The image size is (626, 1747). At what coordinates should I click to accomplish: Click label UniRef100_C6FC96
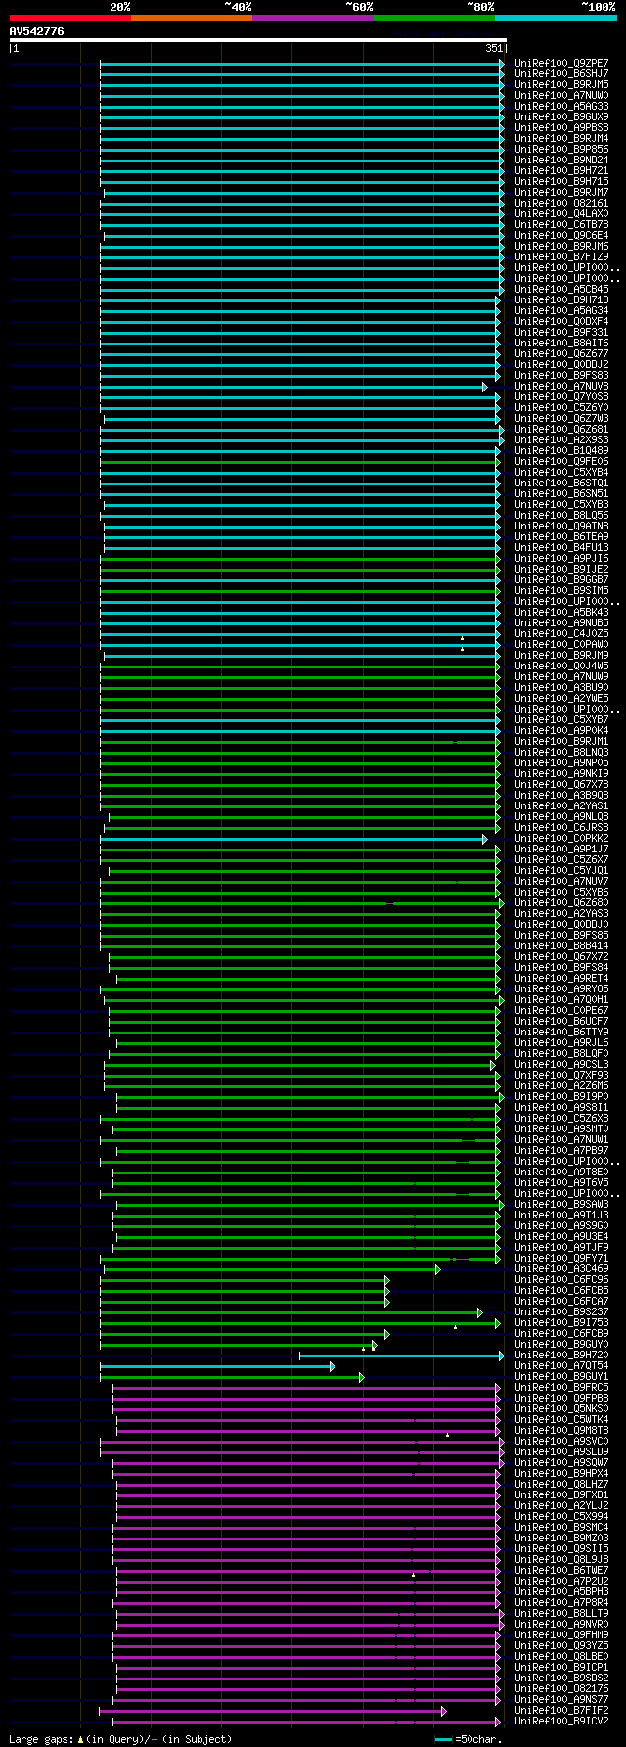(561, 1279)
